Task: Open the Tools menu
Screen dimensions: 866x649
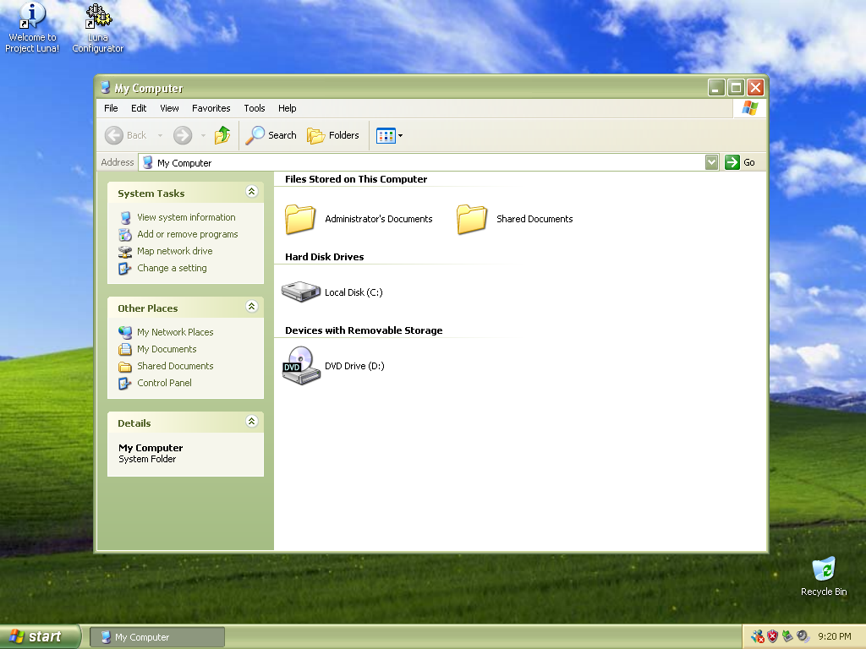Action: [255, 108]
